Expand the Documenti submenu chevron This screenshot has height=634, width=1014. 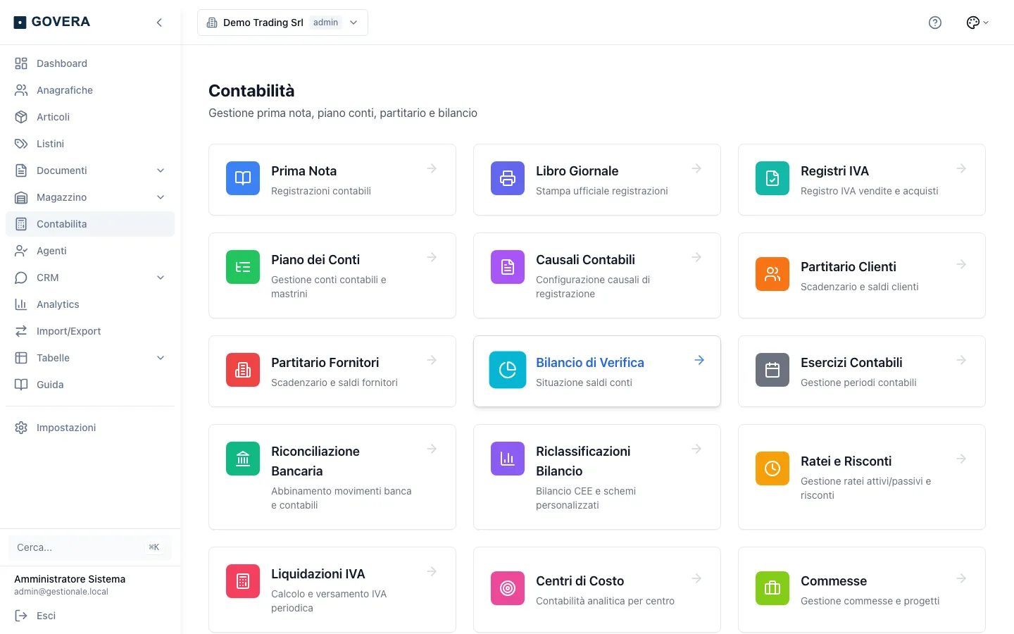[x=161, y=170]
